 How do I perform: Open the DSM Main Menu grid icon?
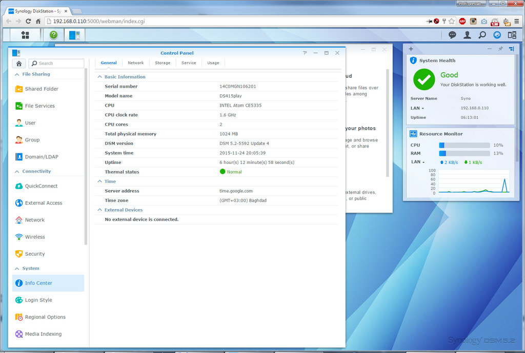25,35
